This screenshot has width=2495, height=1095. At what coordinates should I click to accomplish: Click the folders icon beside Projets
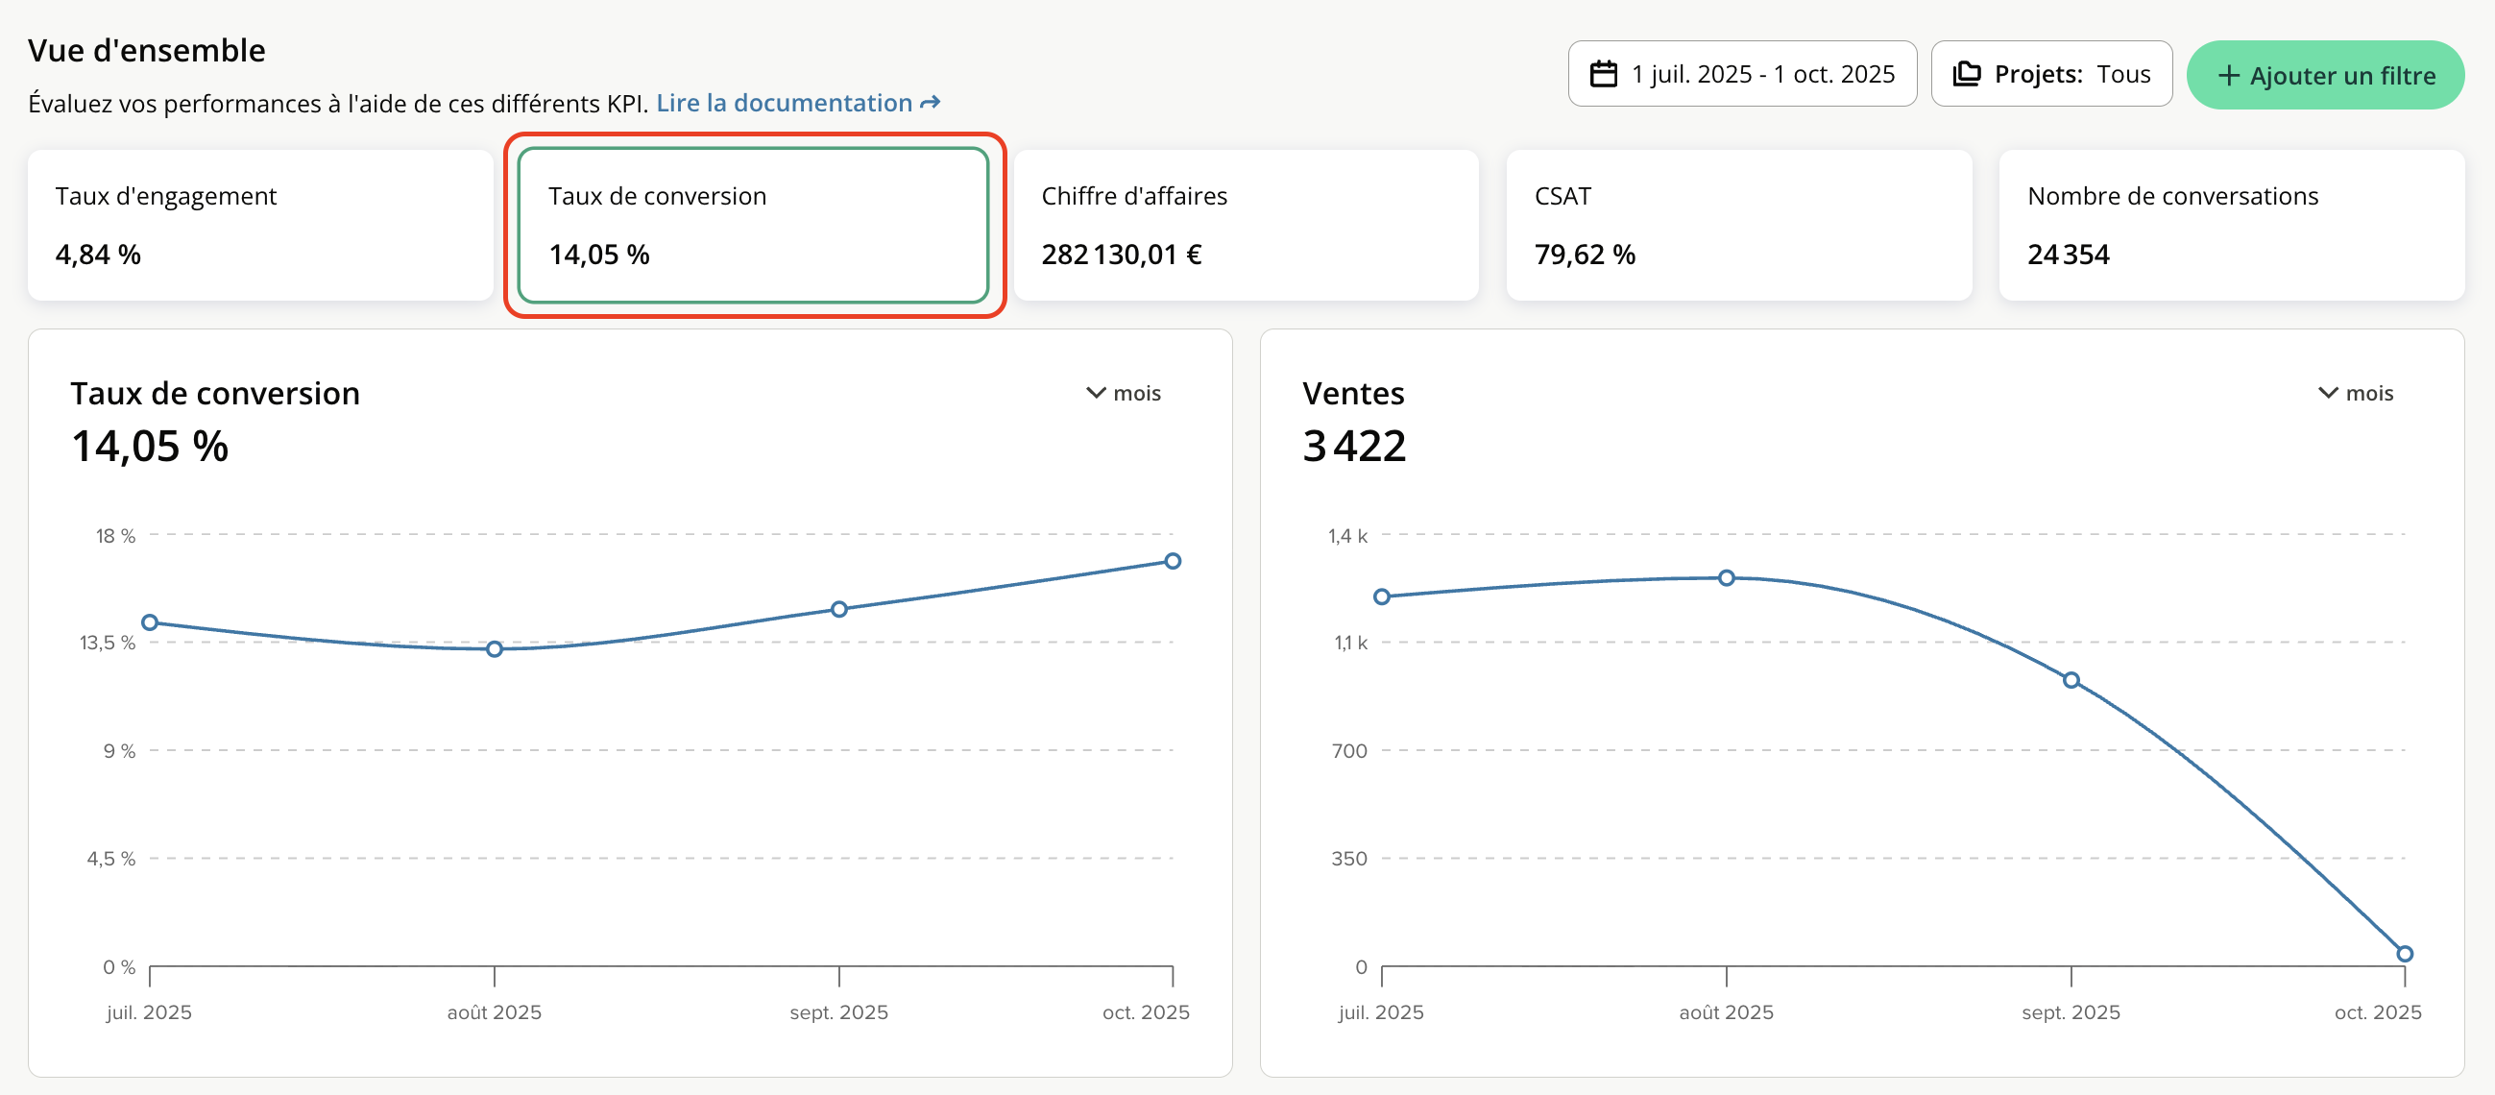[1966, 74]
